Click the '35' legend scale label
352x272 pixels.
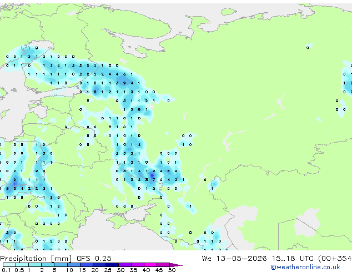pos(133,270)
